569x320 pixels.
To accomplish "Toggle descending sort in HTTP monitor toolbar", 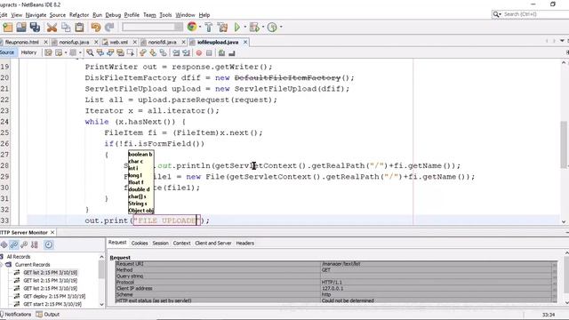I will tap(14, 244).
